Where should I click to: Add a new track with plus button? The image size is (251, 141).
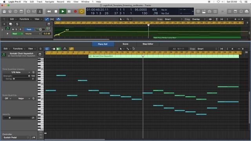(4, 24)
